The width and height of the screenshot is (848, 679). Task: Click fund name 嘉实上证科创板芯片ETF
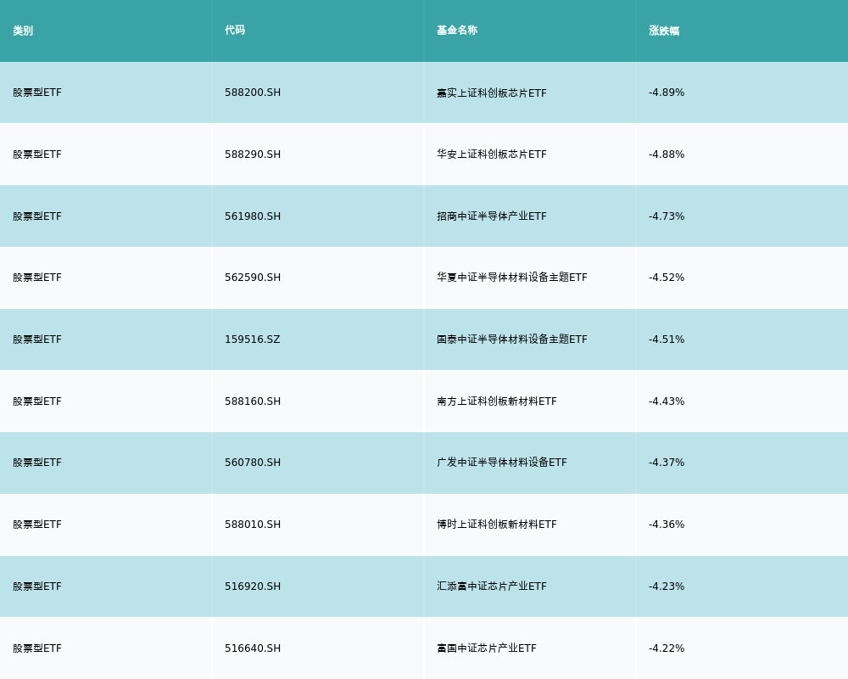[x=492, y=93]
